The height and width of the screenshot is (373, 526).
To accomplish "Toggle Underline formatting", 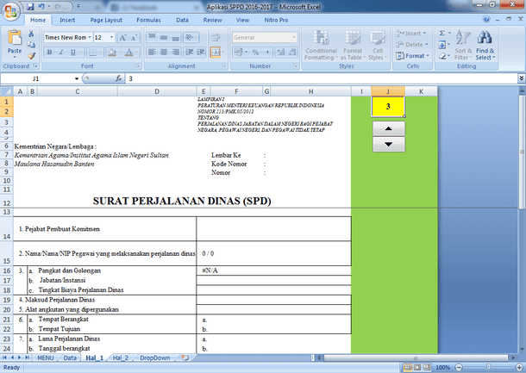I will 72,53.
